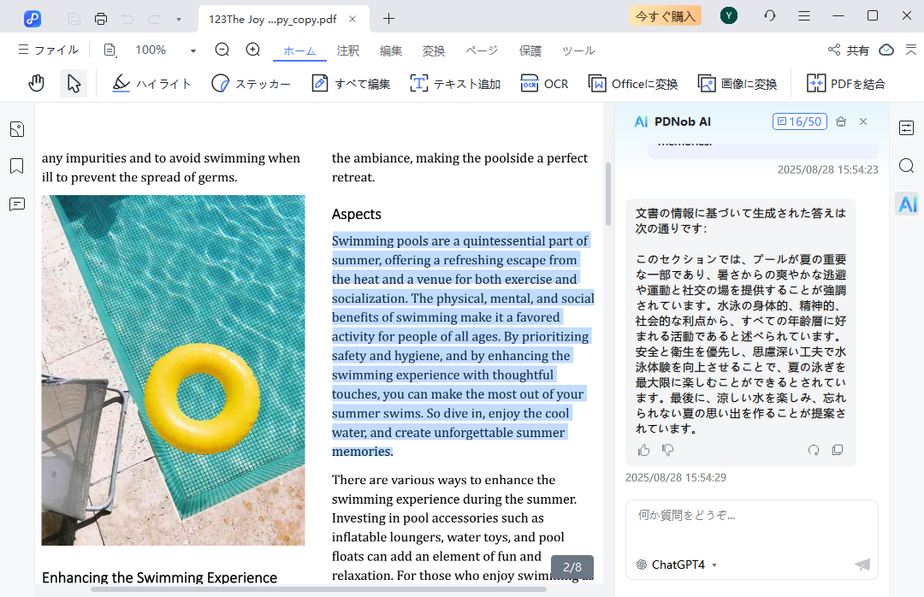Activate the ハイライト highlight tool
Screen dimensions: 924x597
point(152,83)
